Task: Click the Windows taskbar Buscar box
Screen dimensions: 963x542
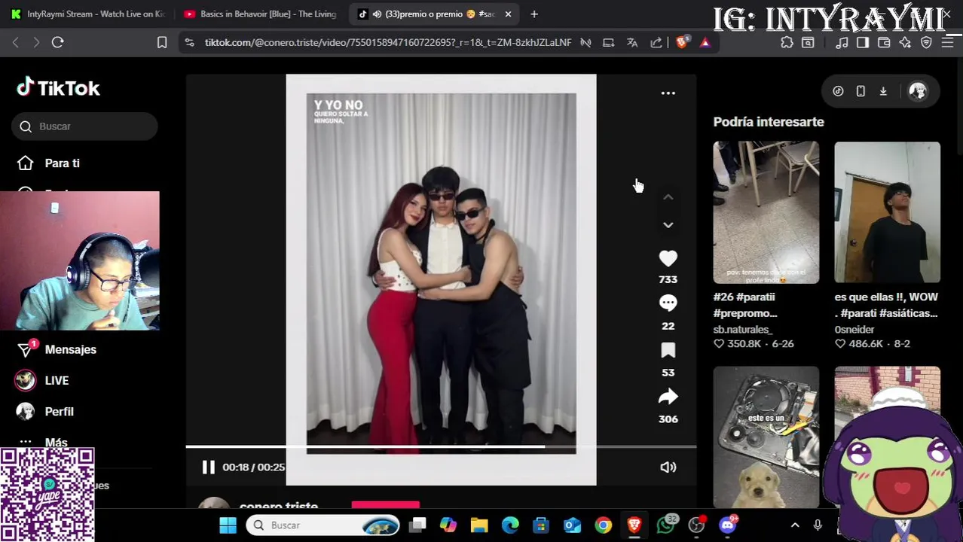Action: point(324,525)
